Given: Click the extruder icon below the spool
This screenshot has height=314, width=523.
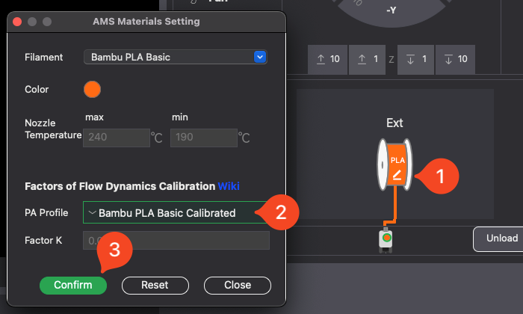Looking at the screenshot, I should coord(386,238).
